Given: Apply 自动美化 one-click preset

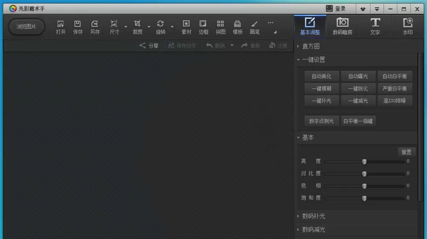Looking at the screenshot, I should coord(322,76).
